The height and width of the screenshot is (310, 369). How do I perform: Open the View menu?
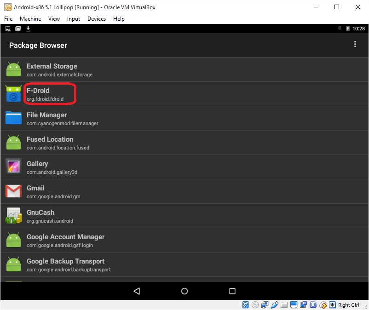pos(54,18)
